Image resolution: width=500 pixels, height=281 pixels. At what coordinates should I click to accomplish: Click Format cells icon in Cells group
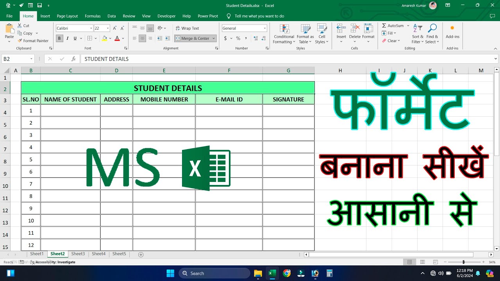(x=368, y=29)
